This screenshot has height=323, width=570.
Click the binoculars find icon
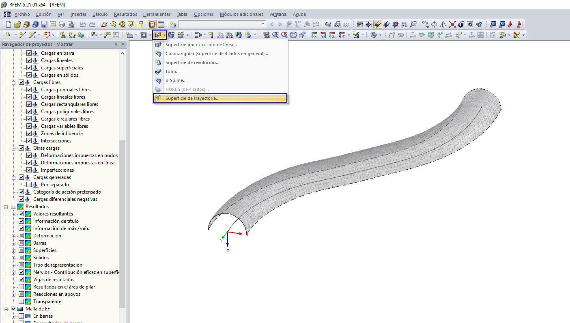pos(328,24)
